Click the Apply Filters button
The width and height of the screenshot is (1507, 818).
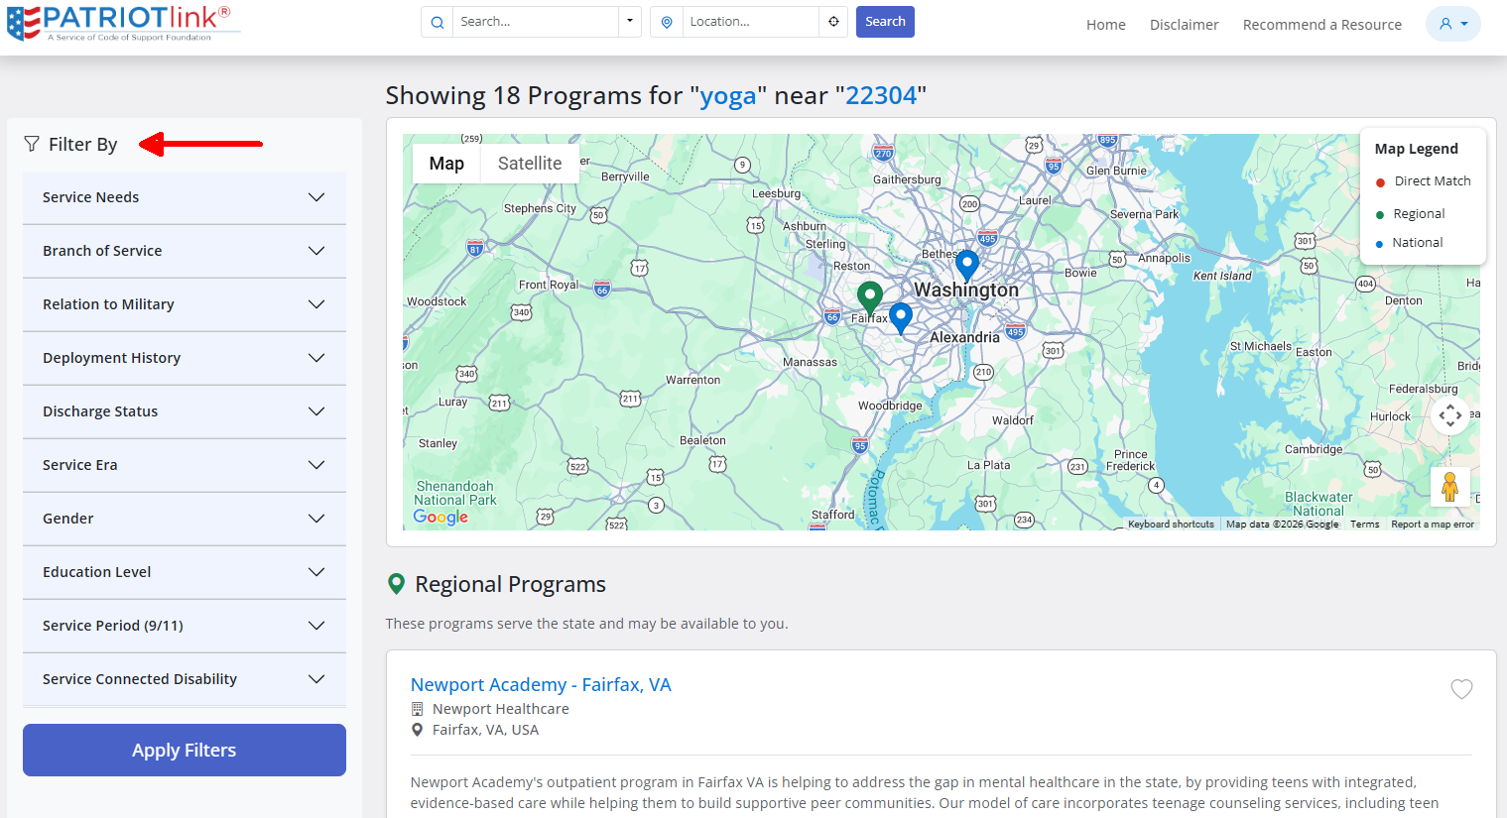coord(185,750)
